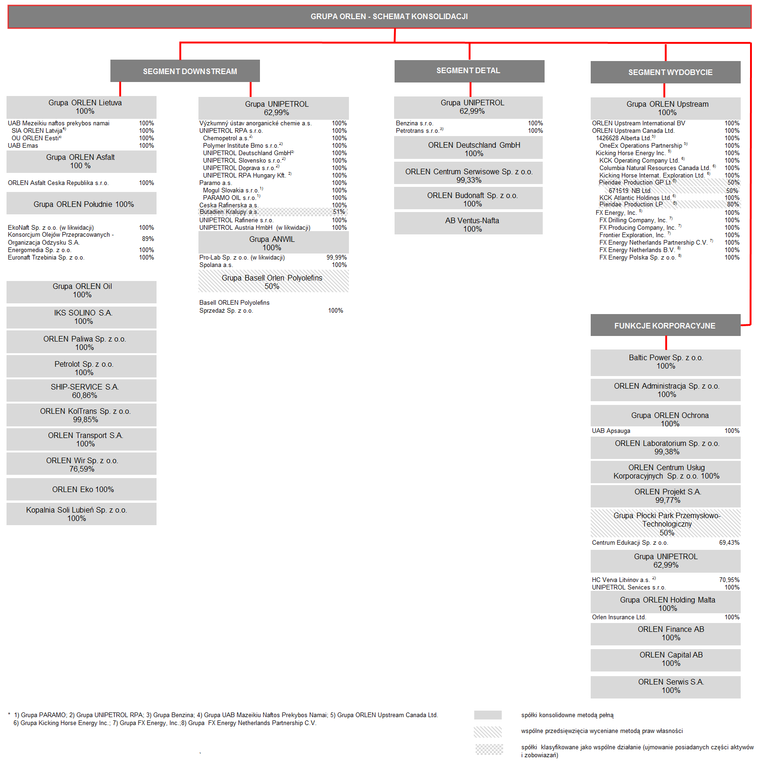Click Grupa ORLEN Lietuva 100% box
This screenshot has width=771, height=767.
(82, 107)
